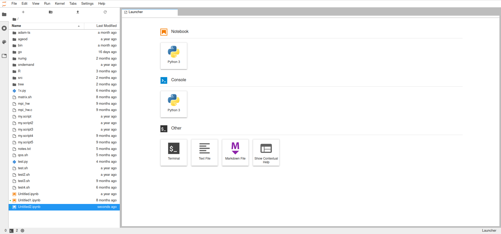Select the go folder
This screenshot has width=501, height=234.
(x=64, y=52)
